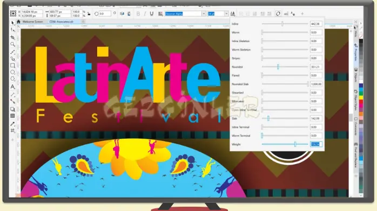Click the Weight axis slider
Viewport: 377px width, 211px height.
285,144
